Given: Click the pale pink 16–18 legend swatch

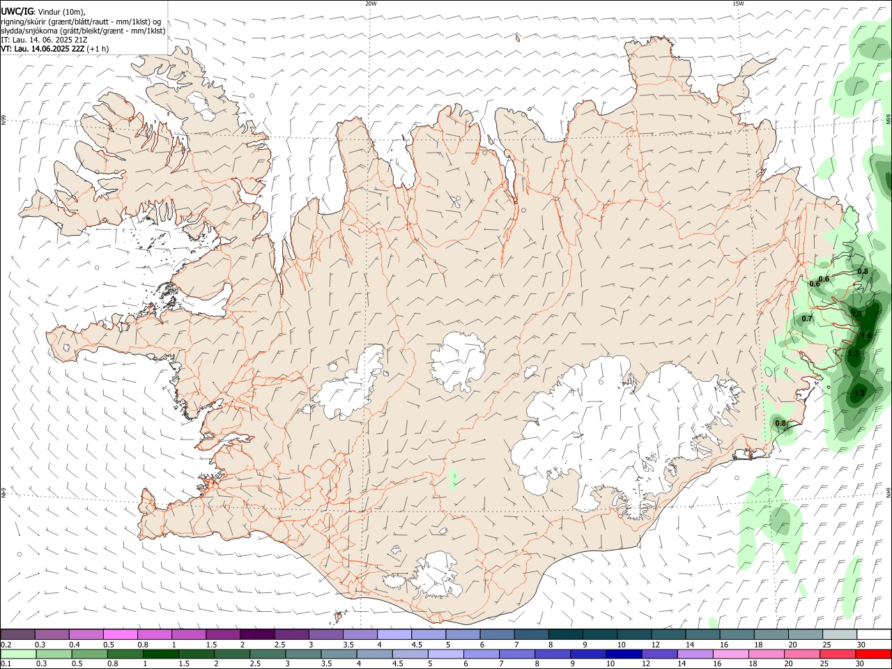Looking at the screenshot, I should coord(731,654).
